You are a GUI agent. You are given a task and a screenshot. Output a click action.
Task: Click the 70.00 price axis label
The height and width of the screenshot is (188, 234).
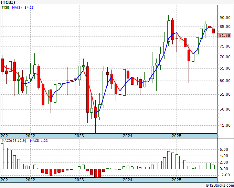click(225, 57)
